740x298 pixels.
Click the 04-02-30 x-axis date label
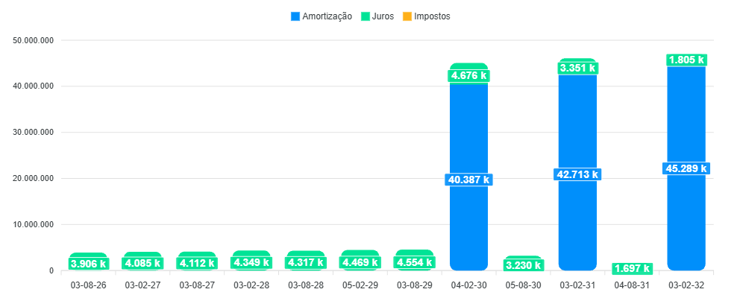click(468, 285)
